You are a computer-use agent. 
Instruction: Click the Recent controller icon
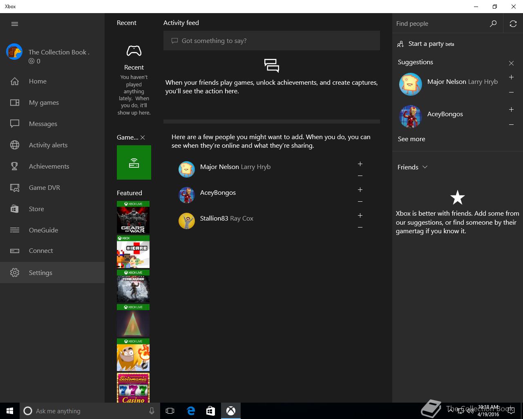134,51
